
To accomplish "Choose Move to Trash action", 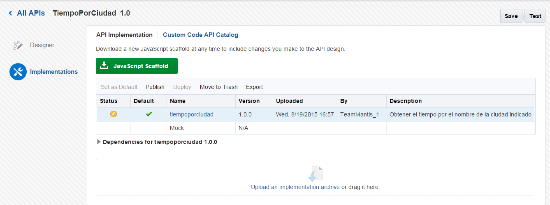I will coord(218,87).
